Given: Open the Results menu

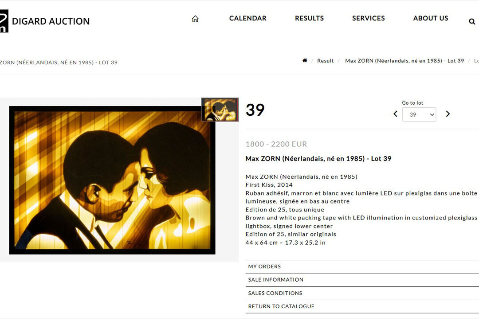Looking at the screenshot, I should pyautogui.click(x=309, y=18).
